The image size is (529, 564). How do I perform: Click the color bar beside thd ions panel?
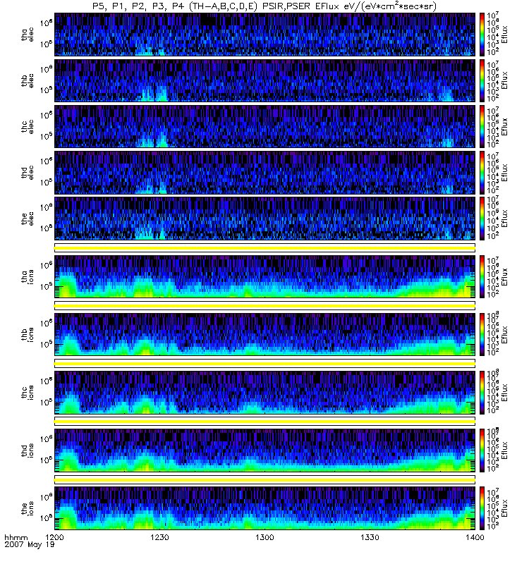point(482,450)
